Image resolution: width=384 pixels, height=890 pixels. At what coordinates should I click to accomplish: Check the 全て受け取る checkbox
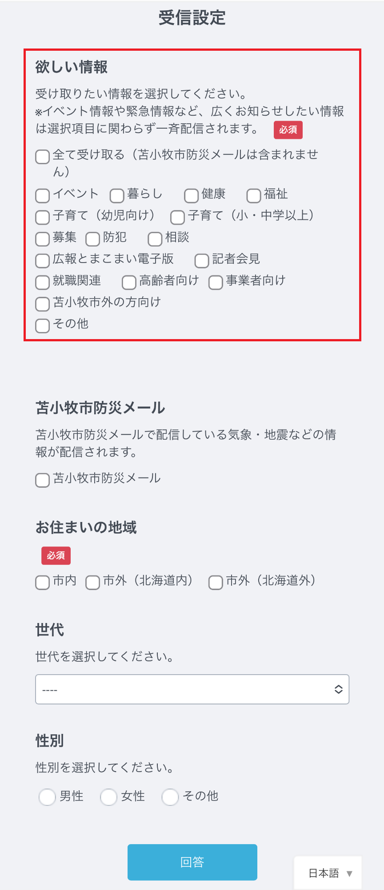(x=42, y=157)
